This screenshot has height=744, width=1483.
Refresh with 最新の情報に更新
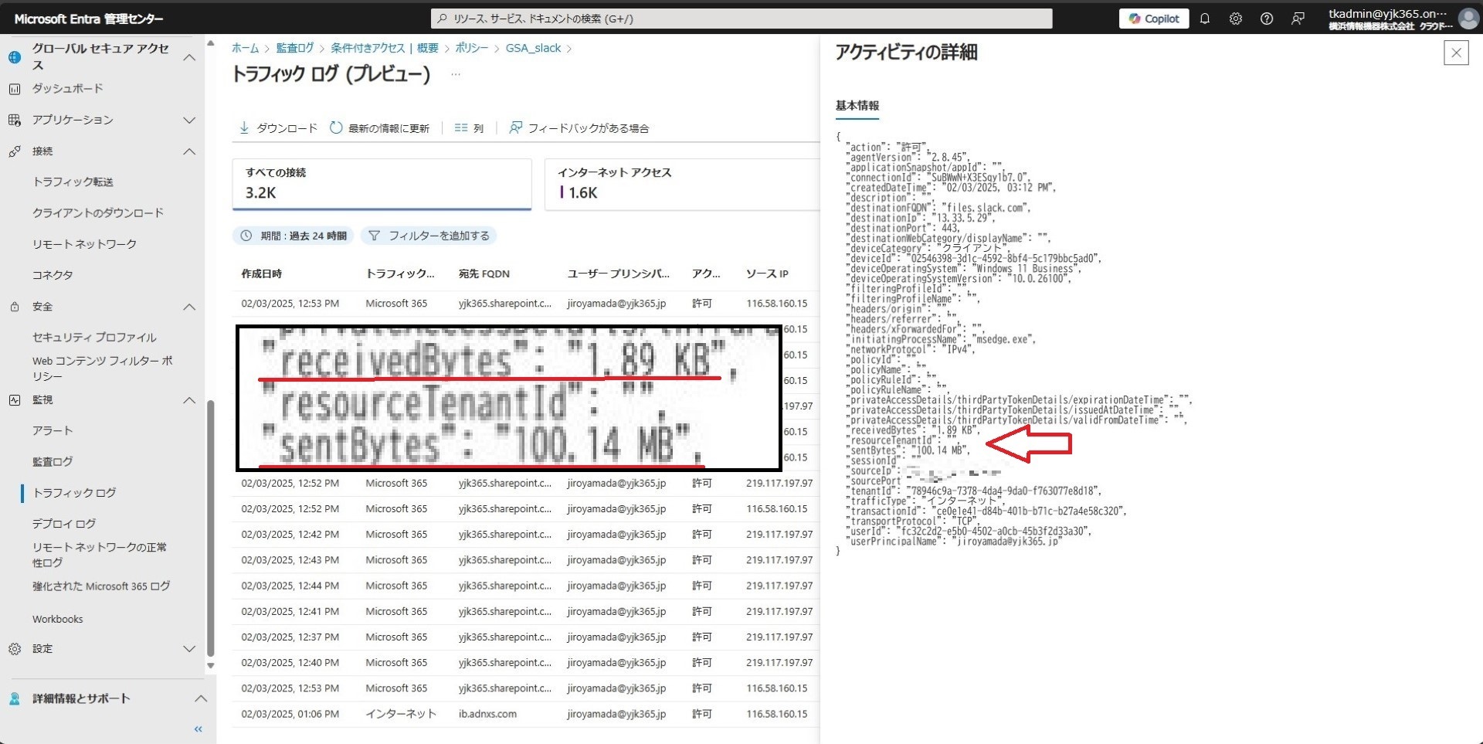click(x=379, y=128)
